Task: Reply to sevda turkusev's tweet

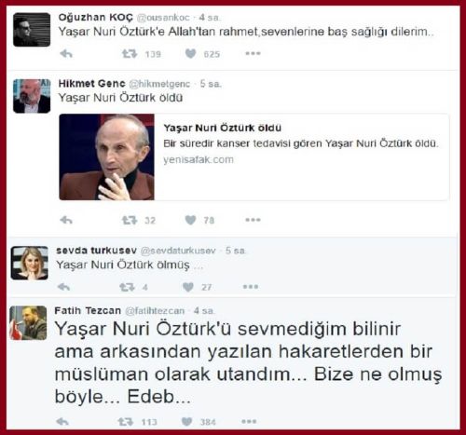Action: coord(63,287)
